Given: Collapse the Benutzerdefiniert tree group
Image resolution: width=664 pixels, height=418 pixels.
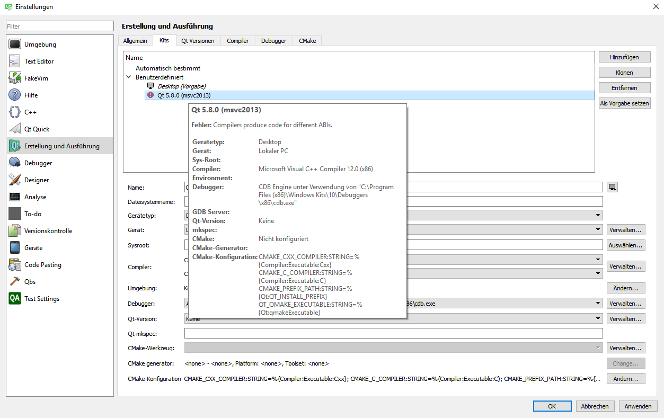Looking at the screenshot, I should [x=129, y=77].
